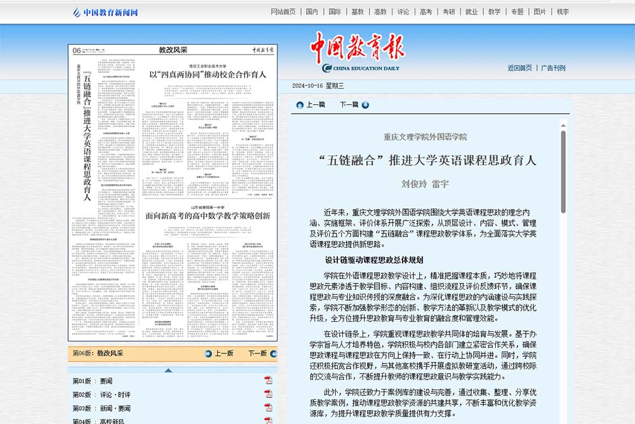Click the article scrollbar thumb

click(x=563, y=172)
